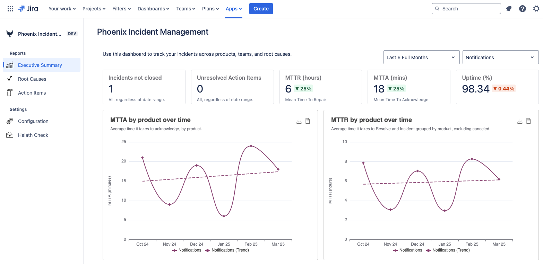Viewport: 543px width, 264px height.
Task: Click the Create button
Action: click(x=261, y=8)
